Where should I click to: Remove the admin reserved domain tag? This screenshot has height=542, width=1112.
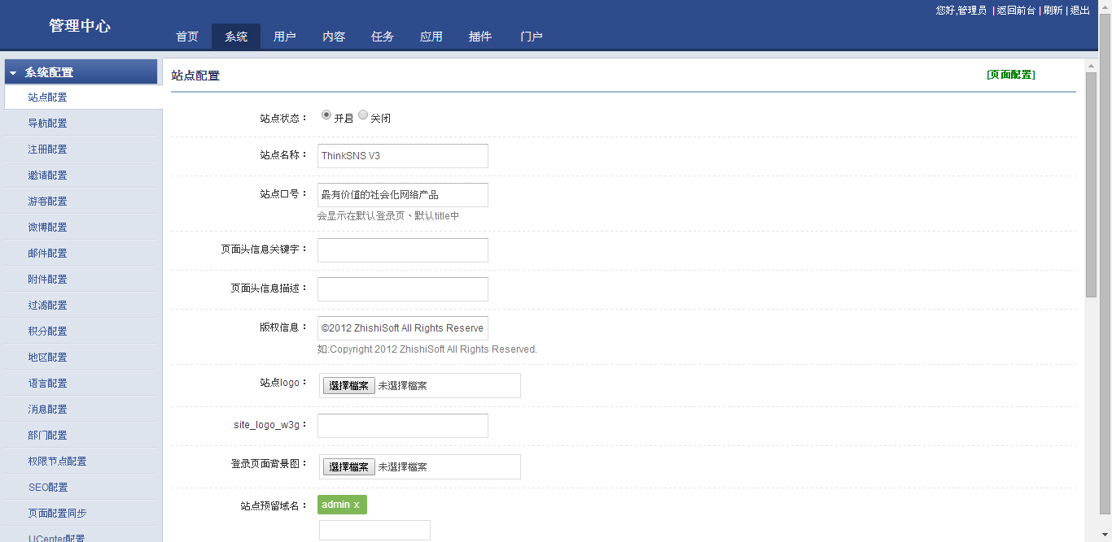click(357, 505)
